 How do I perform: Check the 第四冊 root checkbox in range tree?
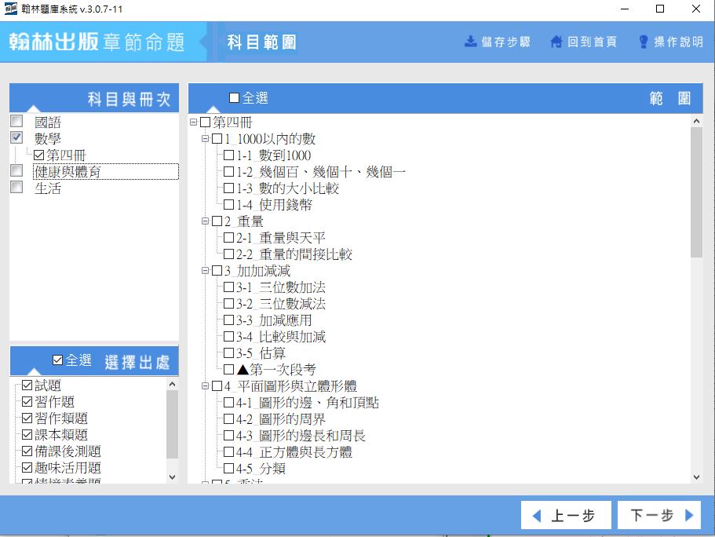click(x=205, y=122)
